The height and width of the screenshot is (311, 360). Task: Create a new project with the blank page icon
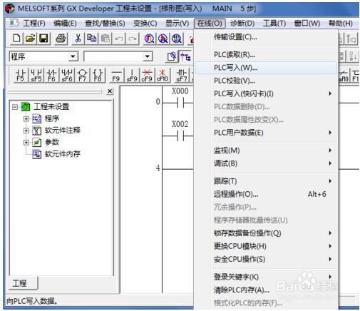(16, 39)
